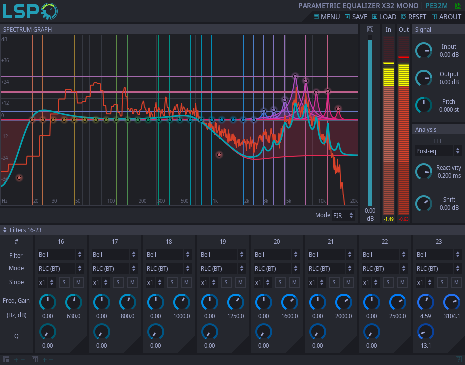Click the vertical zoom fader beside the graph

pyautogui.click(x=370, y=120)
